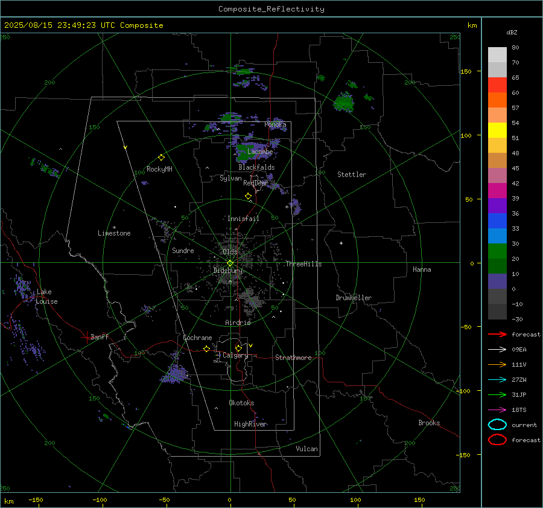
Task: Click the red forecast ellipse legend icon
Action: pos(497,440)
